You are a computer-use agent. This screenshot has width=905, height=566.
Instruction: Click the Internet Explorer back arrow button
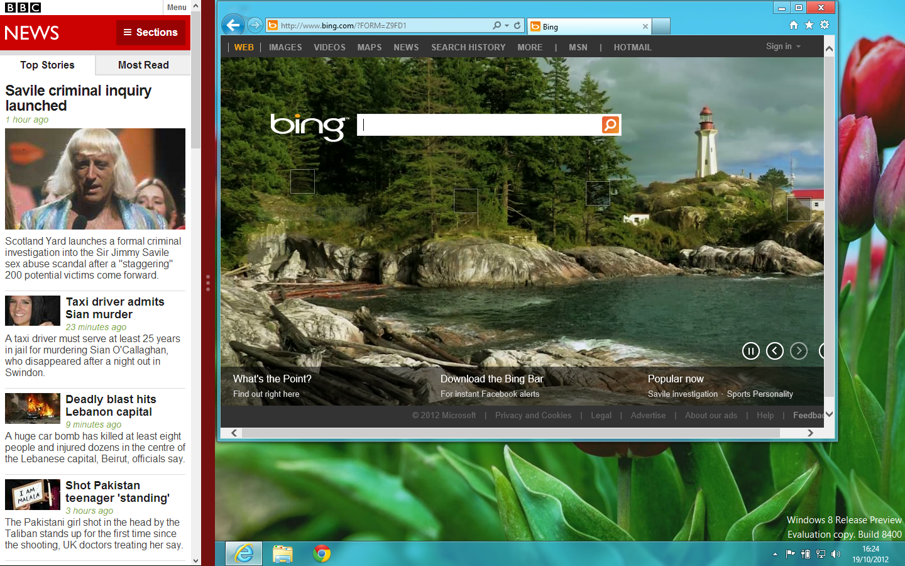pos(233,25)
